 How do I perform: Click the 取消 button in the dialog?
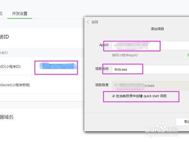click(183, 122)
